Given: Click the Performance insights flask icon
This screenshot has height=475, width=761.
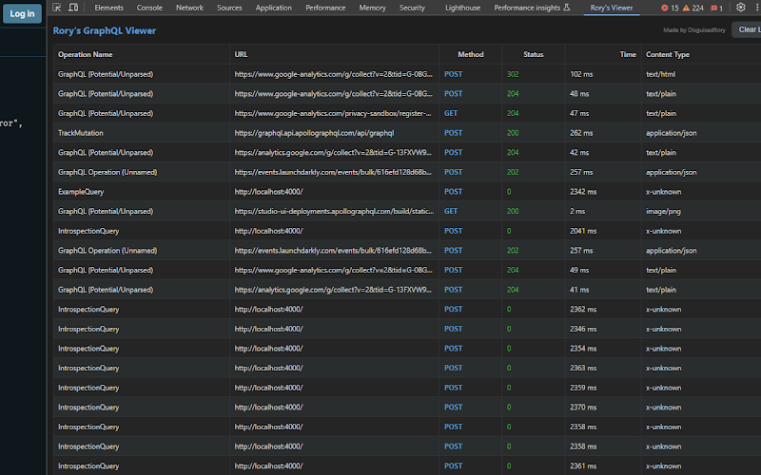Looking at the screenshot, I should (566, 8).
